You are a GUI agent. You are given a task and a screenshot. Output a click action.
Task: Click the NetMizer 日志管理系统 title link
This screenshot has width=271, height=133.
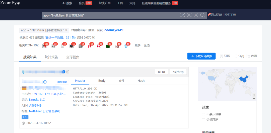[45, 111]
